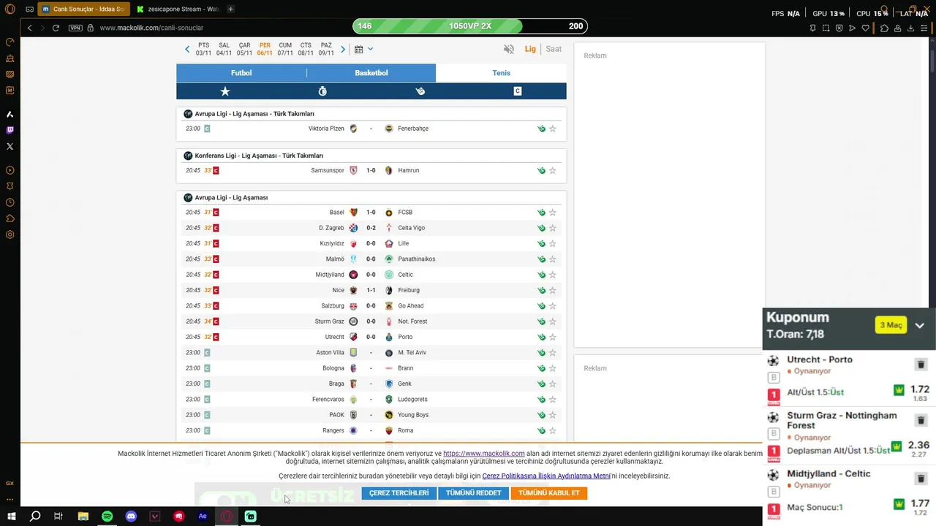Image resolution: width=936 pixels, height=526 pixels.
Task: Collapse the Kuponum coupon panel
Action: click(x=920, y=325)
